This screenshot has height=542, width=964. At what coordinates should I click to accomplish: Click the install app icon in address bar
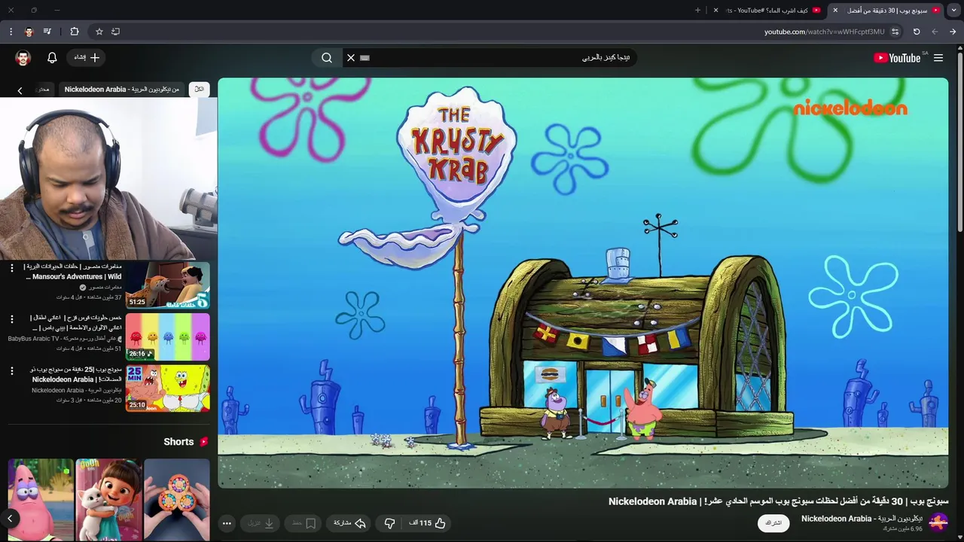[115, 32]
